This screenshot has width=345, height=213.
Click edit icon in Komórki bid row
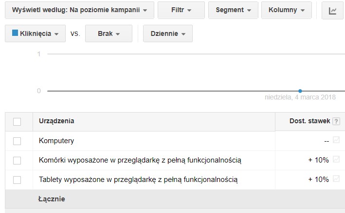click(x=336, y=160)
